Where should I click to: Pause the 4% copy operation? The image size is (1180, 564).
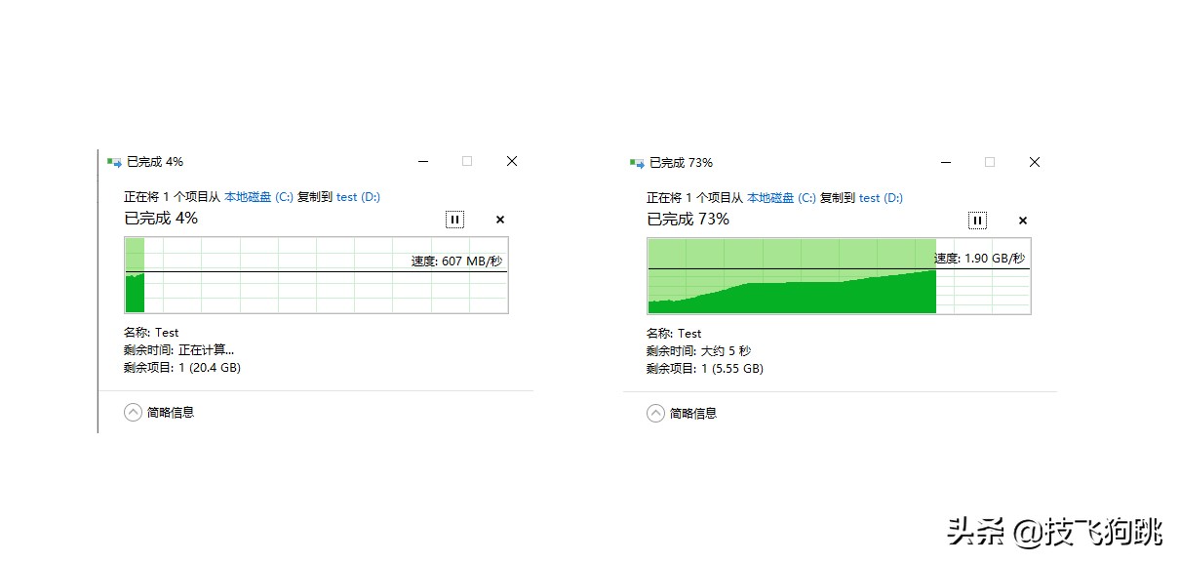pos(454,220)
